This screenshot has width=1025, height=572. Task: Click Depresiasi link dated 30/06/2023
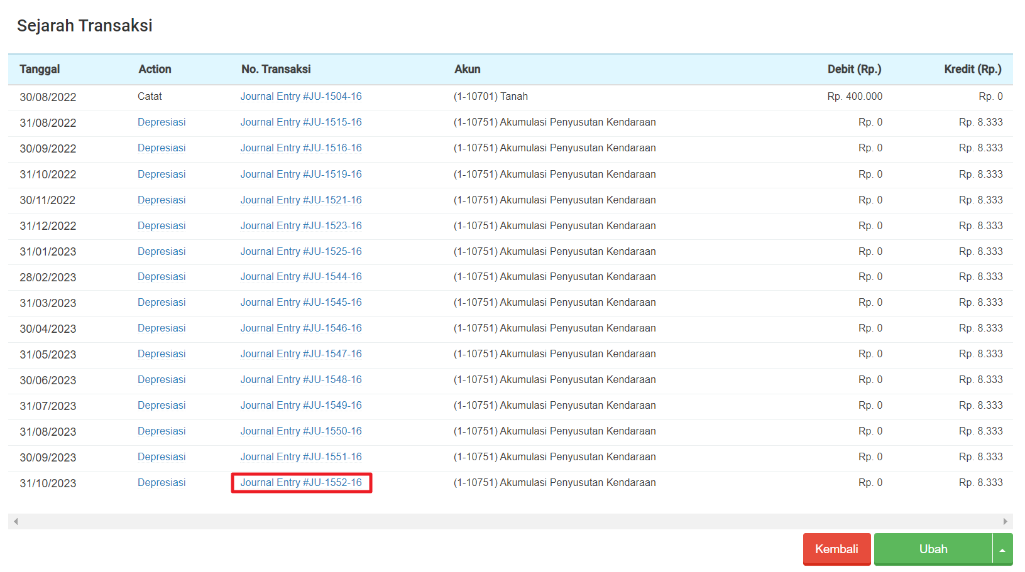[162, 380]
